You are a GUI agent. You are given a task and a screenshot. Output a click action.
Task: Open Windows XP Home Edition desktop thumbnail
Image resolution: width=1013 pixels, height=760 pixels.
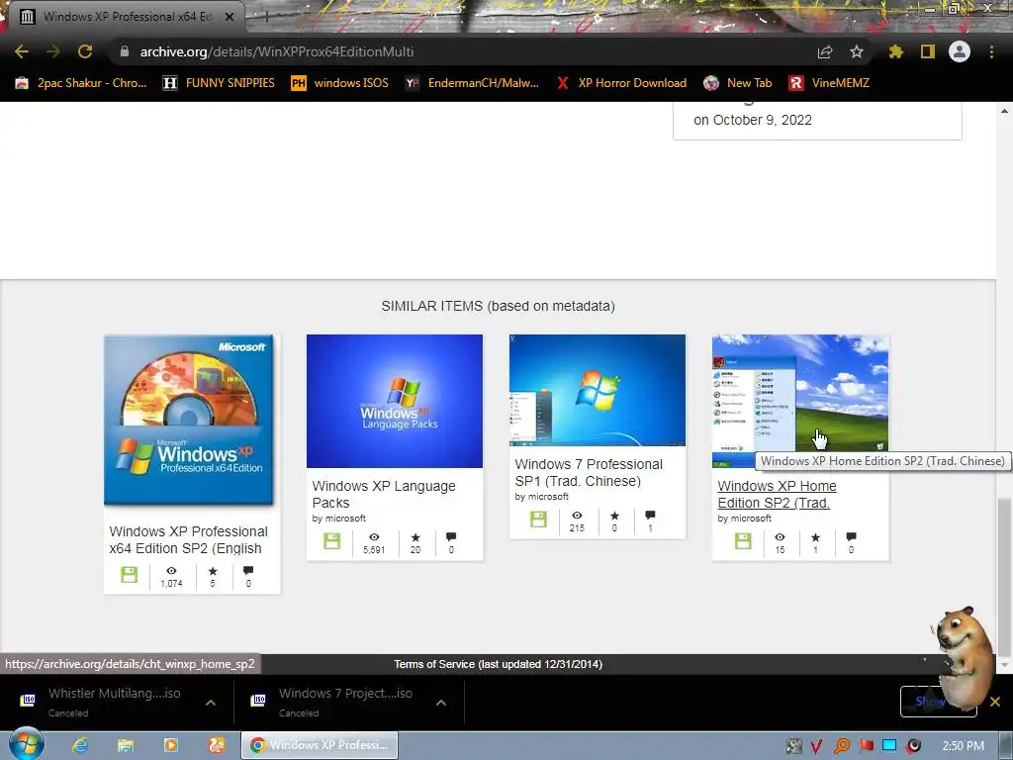(x=799, y=401)
